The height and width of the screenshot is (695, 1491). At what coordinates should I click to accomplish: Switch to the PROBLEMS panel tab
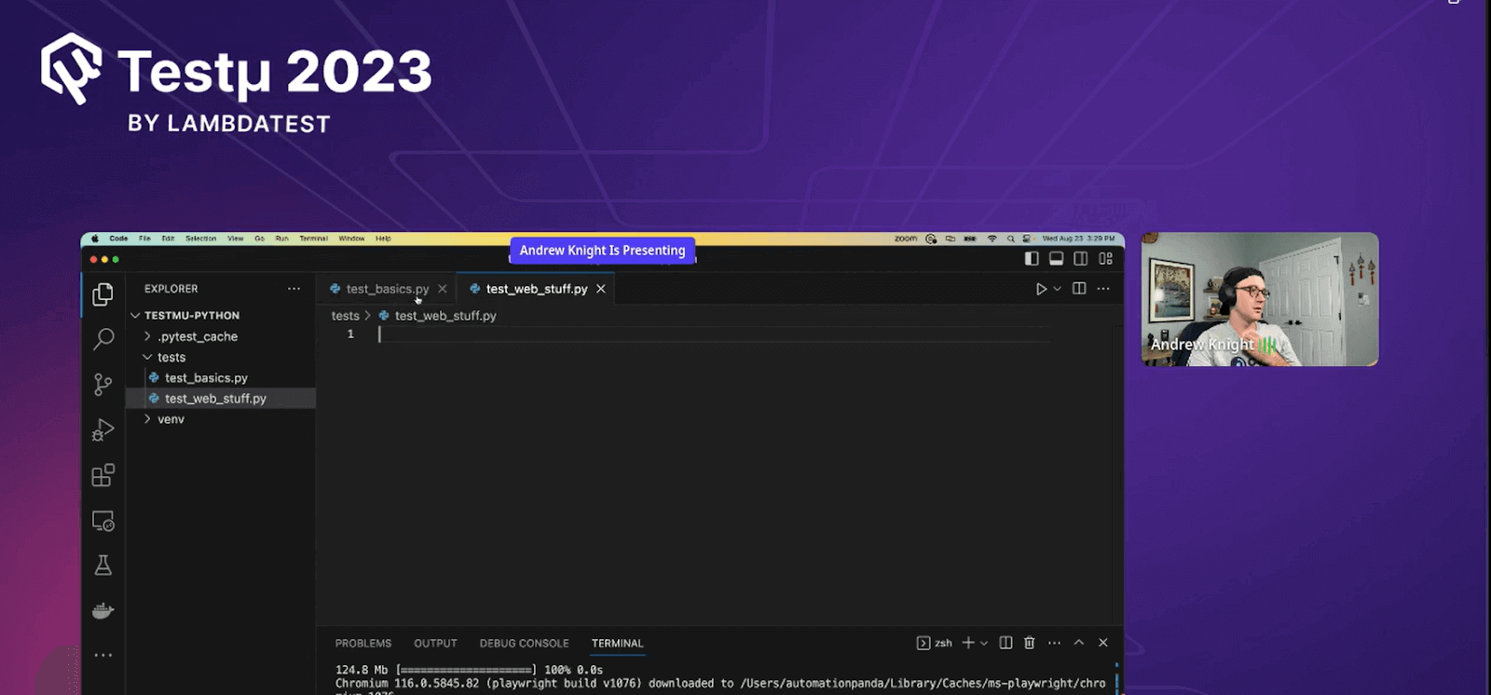pos(363,644)
